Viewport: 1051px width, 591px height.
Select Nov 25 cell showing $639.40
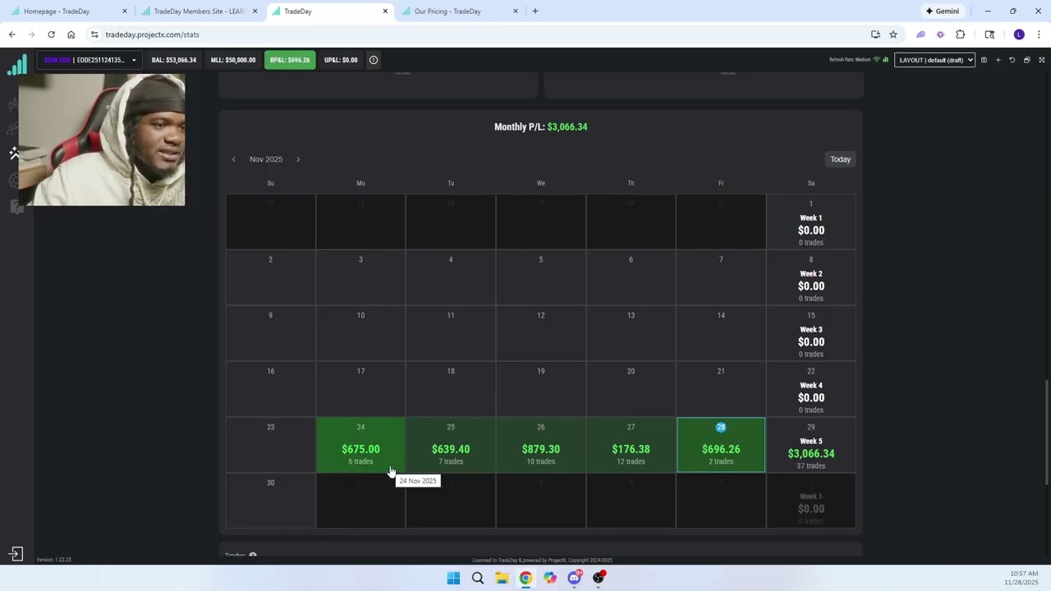451,445
